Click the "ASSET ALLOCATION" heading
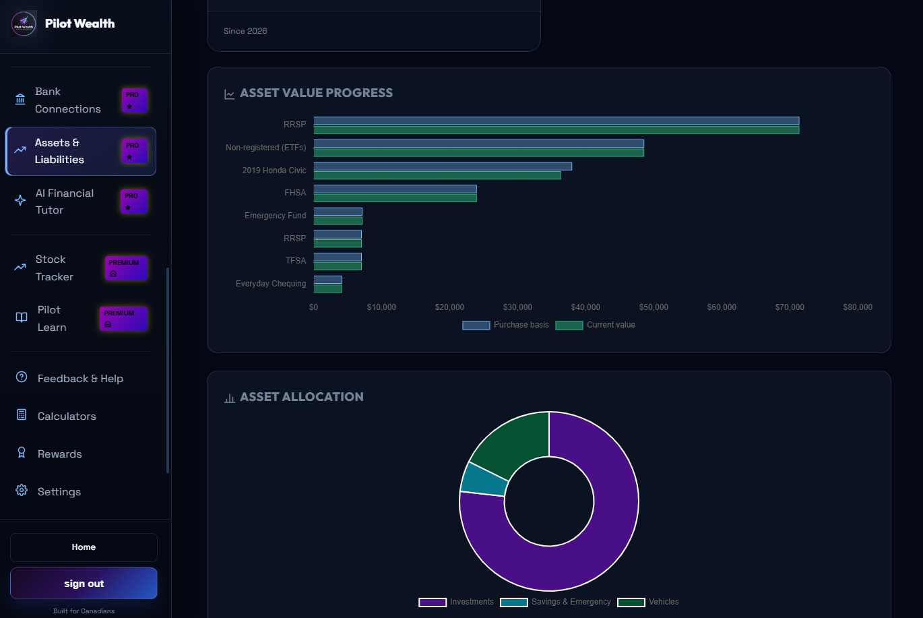The width and height of the screenshot is (923, 618). click(x=302, y=397)
